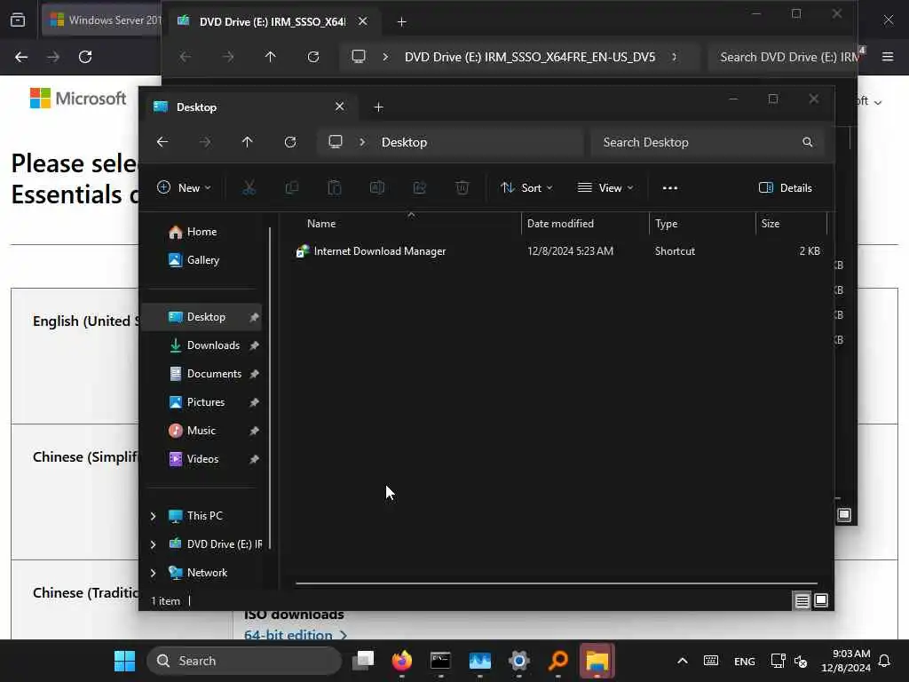This screenshot has height=682, width=909.
Task: Click the Microsoft logo link
Action: pyautogui.click(x=78, y=98)
